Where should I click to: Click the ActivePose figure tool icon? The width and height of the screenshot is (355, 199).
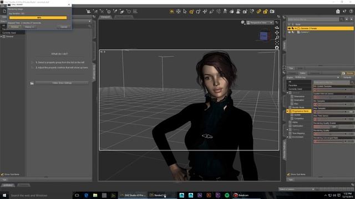pyautogui.click(x=225, y=11)
